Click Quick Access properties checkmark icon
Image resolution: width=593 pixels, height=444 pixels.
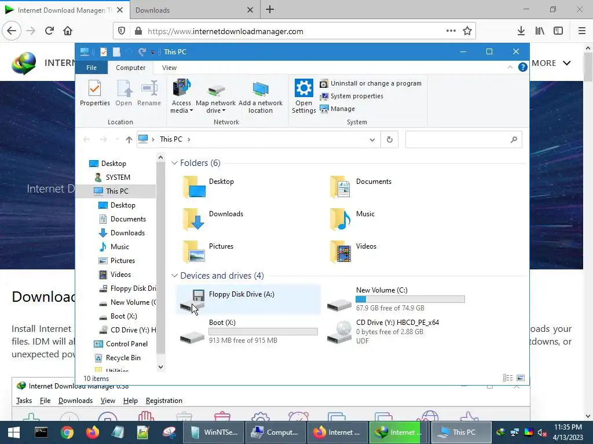[x=103, y=51]
